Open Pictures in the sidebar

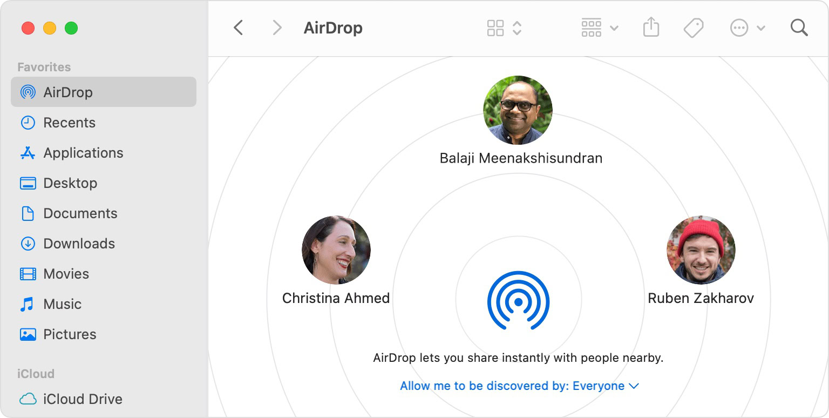tap(104, 334)
